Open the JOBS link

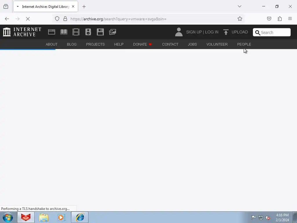tap(192, 44)
